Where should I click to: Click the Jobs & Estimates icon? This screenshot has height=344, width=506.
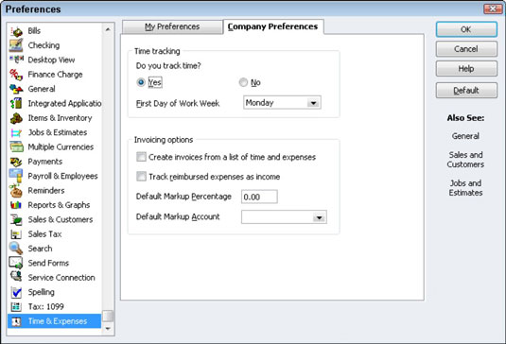pos(16,132)
